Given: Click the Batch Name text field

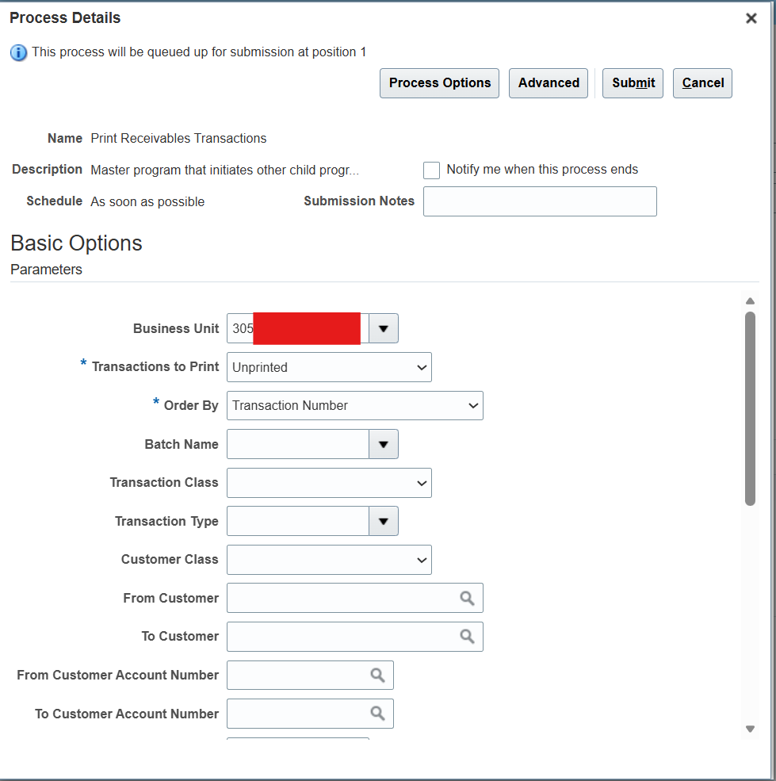Looking at the screenshot, I should [298, 444].
